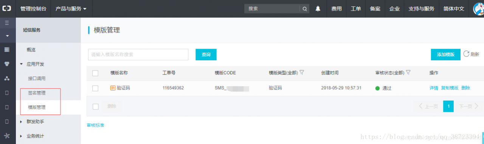The height and width of the screenshot is (144, 484).
Task: Click the server stack icon in left rail
Action: coord(7,50)
